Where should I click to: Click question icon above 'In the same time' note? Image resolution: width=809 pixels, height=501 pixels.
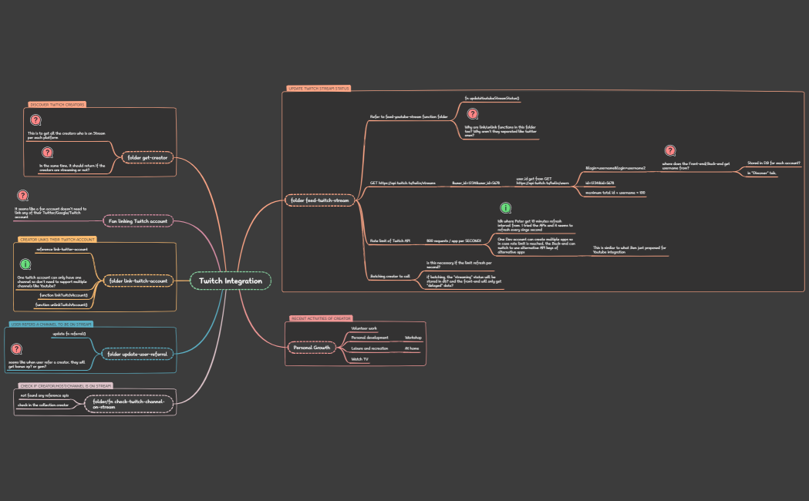click(47, 152)
